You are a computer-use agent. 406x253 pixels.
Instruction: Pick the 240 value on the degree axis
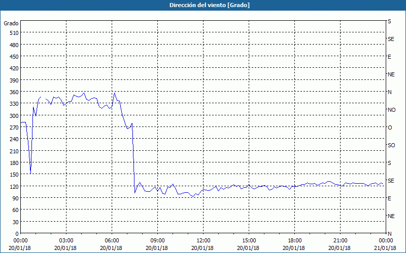coord(14,140)
